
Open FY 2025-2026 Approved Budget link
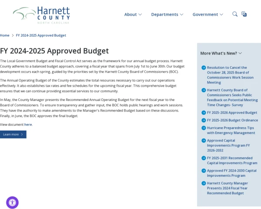point(232,112)
